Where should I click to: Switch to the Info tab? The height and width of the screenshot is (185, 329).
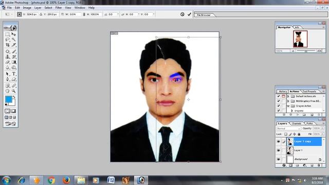(297, 27)
